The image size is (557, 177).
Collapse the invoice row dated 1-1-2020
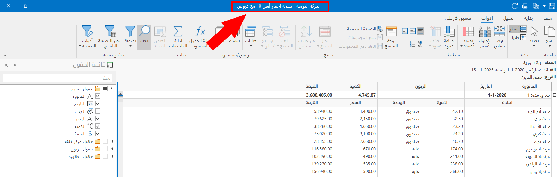554,95
